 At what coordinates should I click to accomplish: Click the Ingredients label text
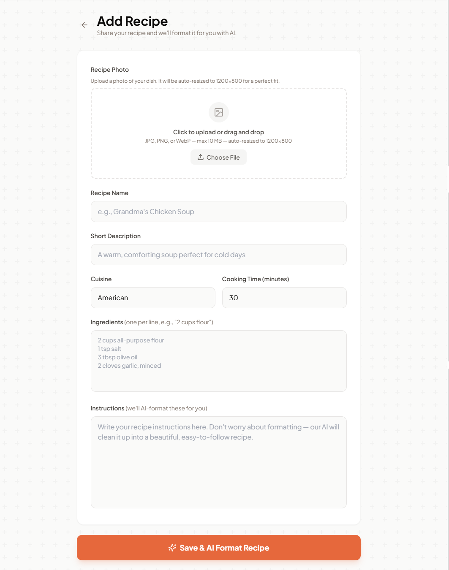pyautogui.click(x=107, y=322)
